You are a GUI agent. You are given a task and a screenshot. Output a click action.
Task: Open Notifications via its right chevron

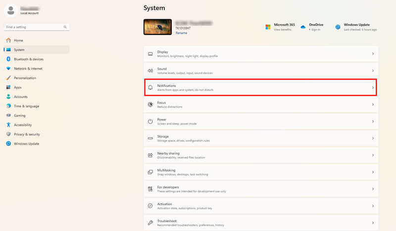[373, 88]
